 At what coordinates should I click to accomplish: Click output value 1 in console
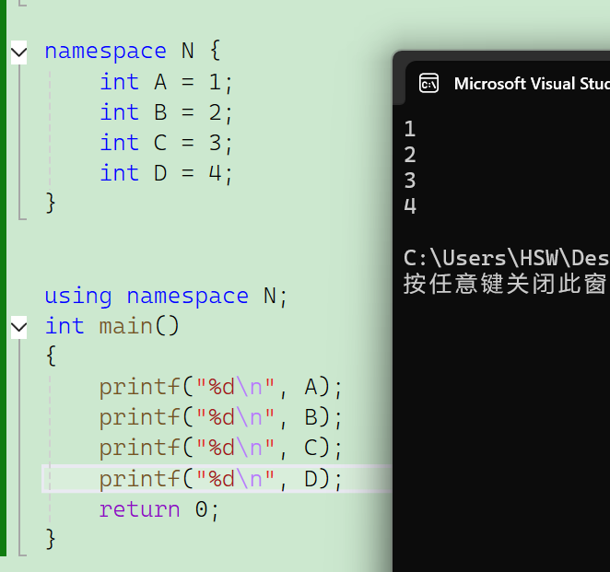coord(410,129)
